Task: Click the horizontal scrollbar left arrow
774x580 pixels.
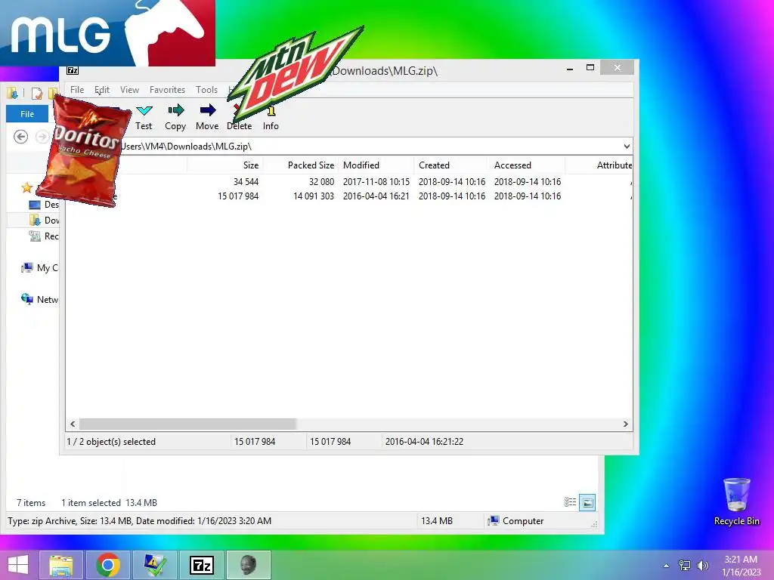Action: click(x=73, y=424)
